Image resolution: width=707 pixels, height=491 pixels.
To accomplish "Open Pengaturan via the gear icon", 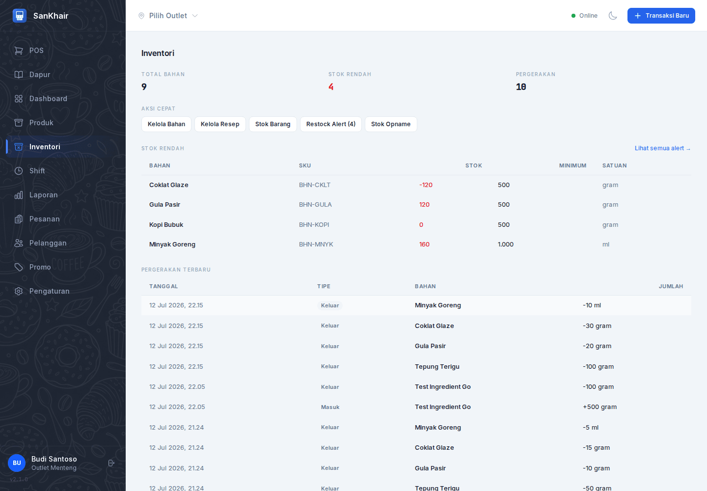I will pyautogui.click(x=19, y=291).
